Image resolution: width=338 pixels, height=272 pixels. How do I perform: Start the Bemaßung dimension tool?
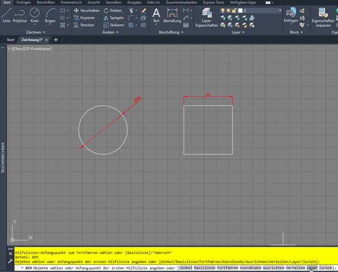pos(172,15)
